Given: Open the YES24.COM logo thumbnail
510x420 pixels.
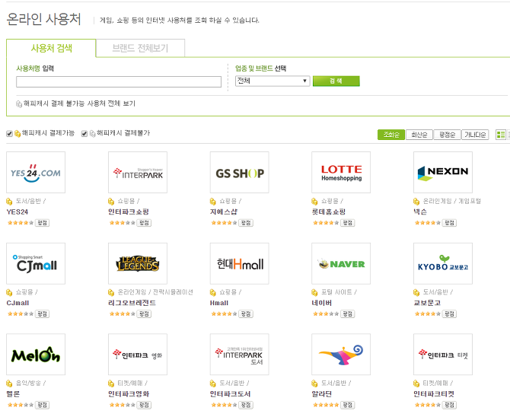Looking at the screenshot, I should 36,172.
